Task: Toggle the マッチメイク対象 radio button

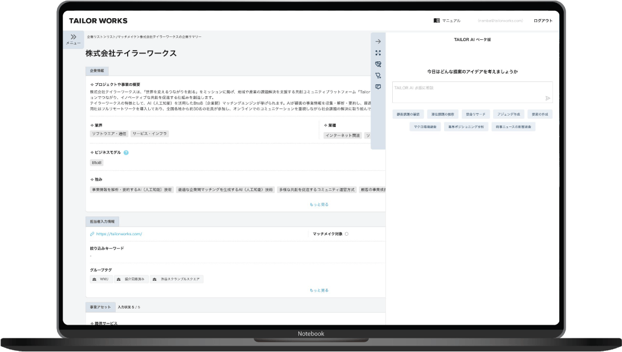Action: (347, 234)
